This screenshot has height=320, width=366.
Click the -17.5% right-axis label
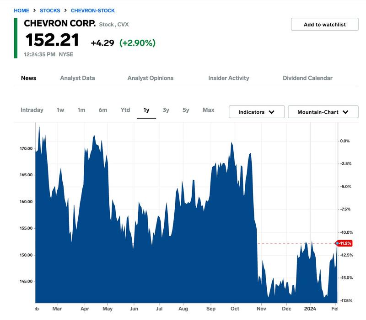pyautogui.click(x=346, y=301)
